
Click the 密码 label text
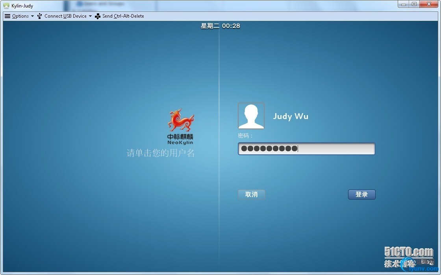click(x=245, y=136)
